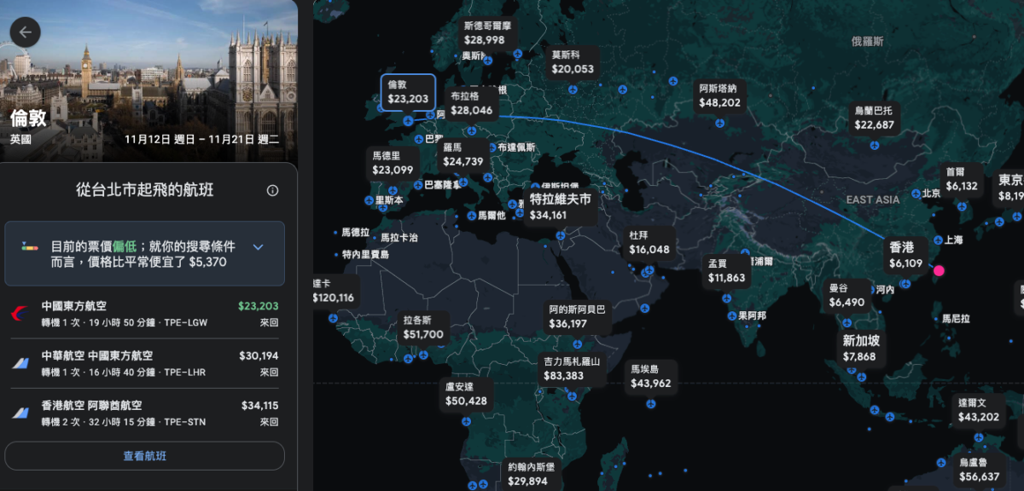The width and height of the screenshot is (1024, 491).
Task: Select the 香港 $6,109 price marker
Action: 905,251
